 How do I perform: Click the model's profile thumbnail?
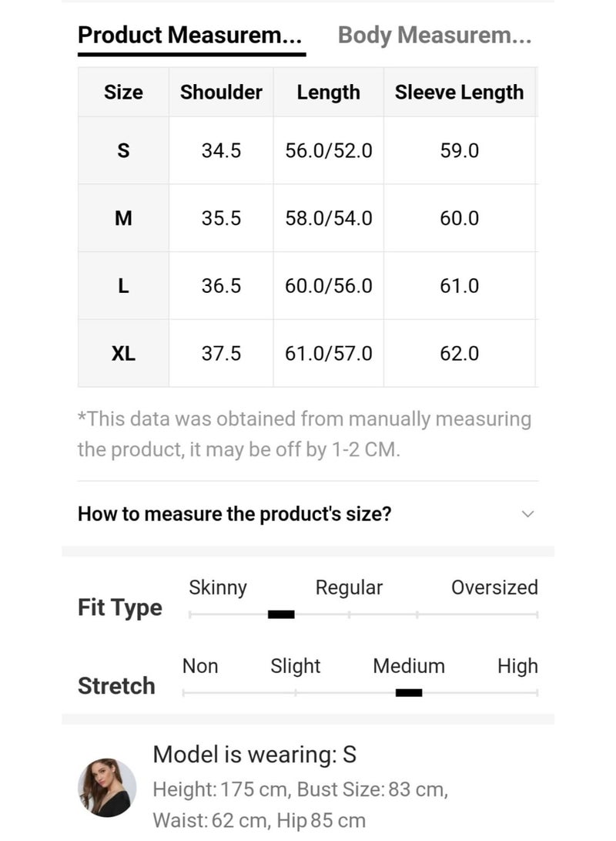108,787
